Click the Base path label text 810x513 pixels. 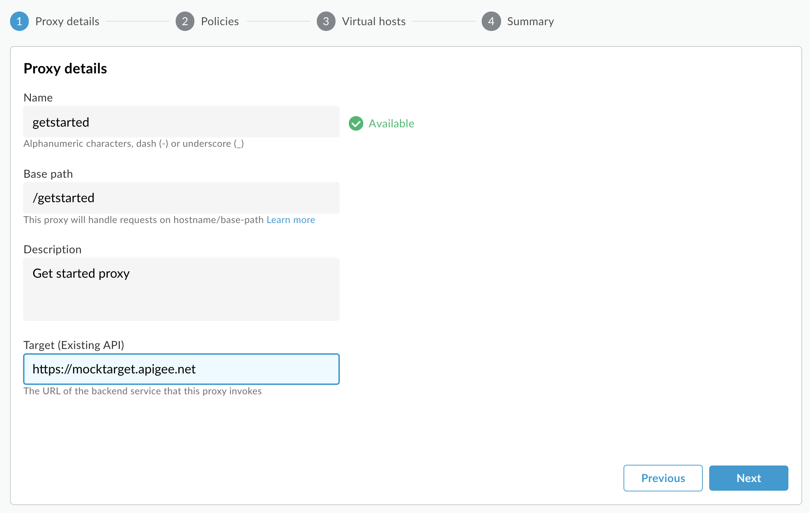coord(48,174)
